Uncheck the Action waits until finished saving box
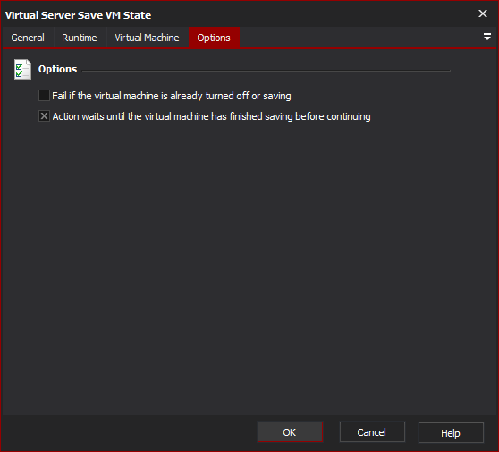The image size is (499, 452). [44, 116]
